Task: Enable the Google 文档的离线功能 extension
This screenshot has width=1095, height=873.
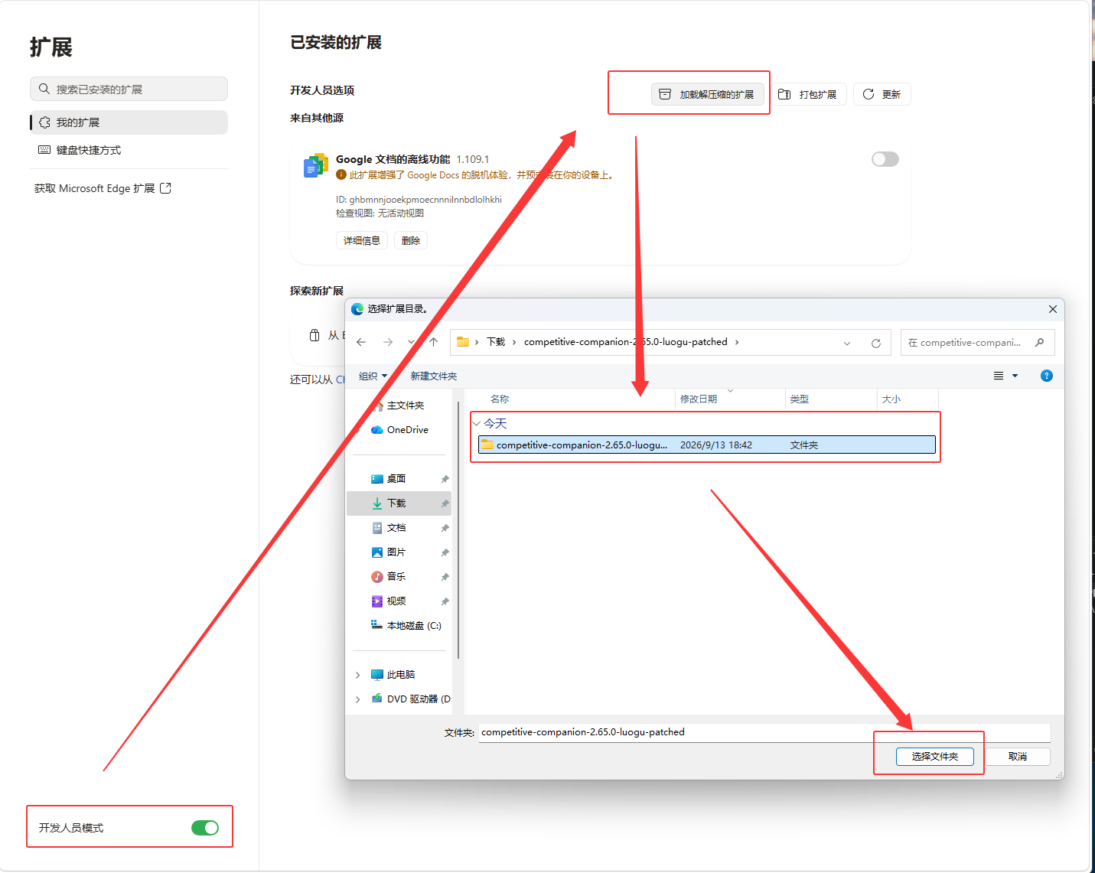Action: pos(885,159)
